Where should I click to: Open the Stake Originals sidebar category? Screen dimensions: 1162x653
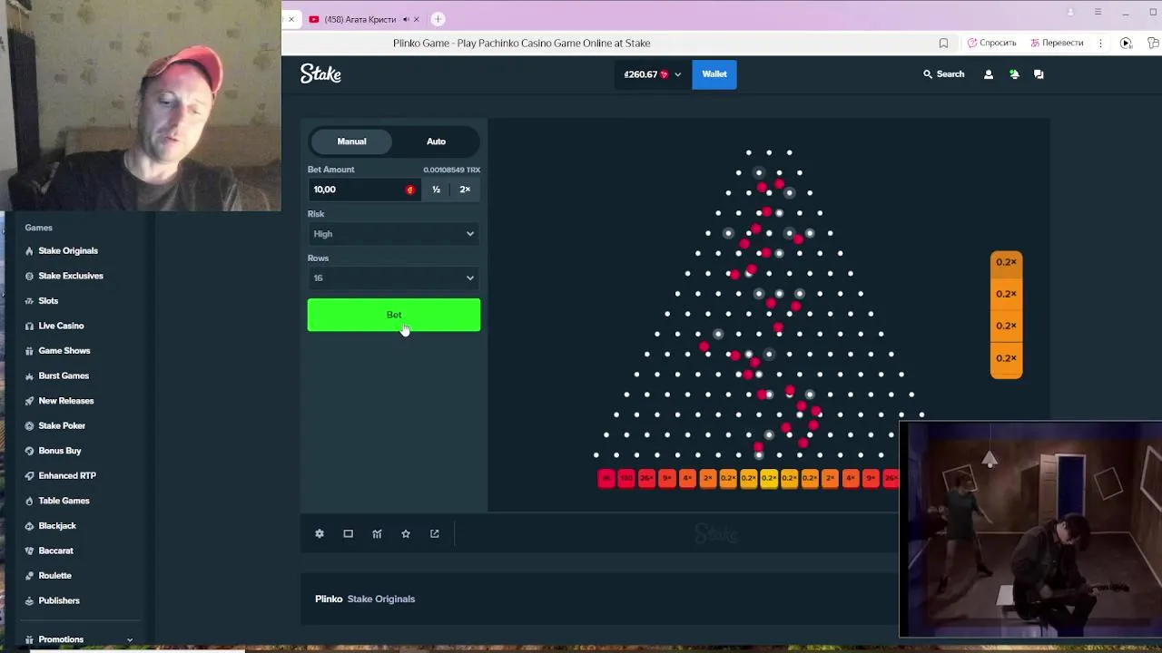coord(68,250)
